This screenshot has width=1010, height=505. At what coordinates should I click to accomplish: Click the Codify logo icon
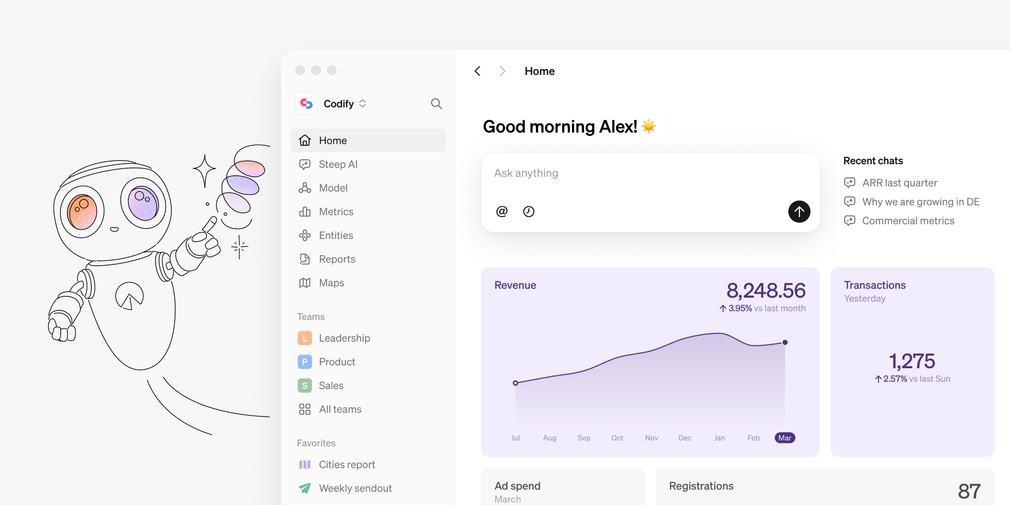pyautogui.click(x=306, y=104)
